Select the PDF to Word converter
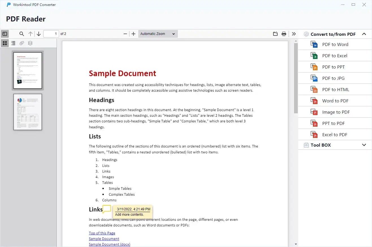 coord(335,44)
